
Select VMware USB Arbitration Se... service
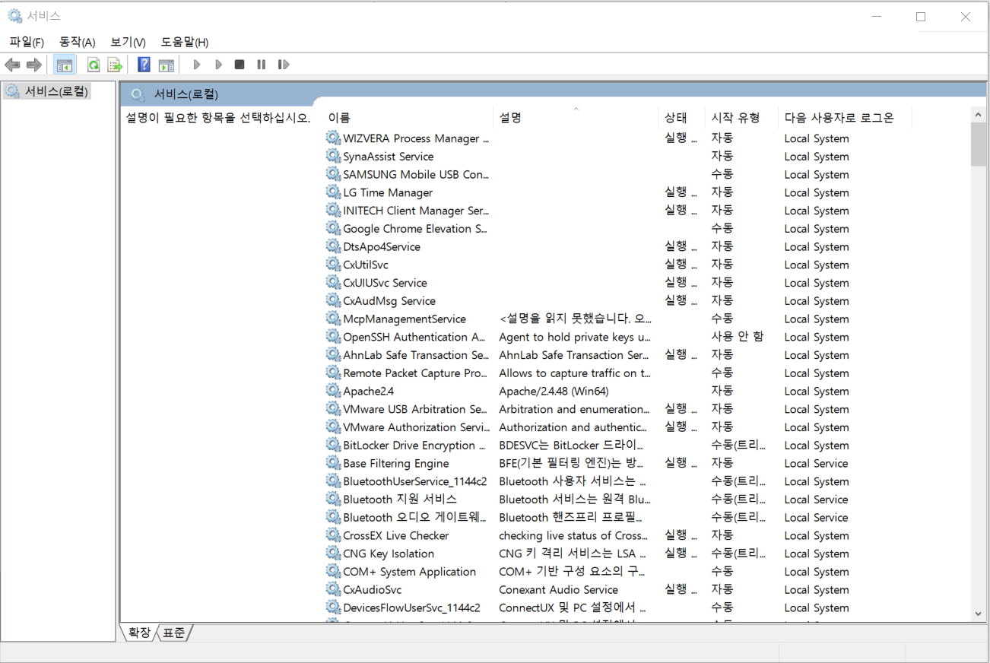pos(415,409)
